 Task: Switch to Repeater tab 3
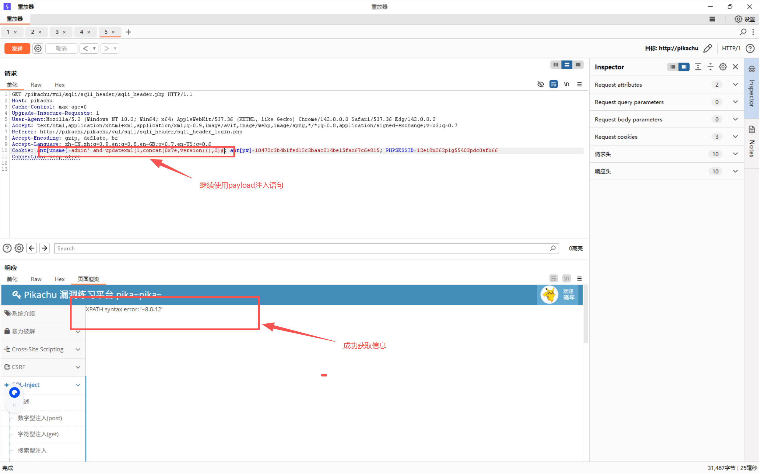[57, 32]
